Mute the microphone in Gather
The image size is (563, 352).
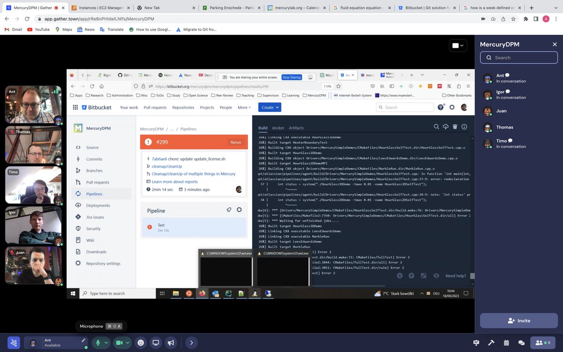pyautogui.click(x=98, y=343)
